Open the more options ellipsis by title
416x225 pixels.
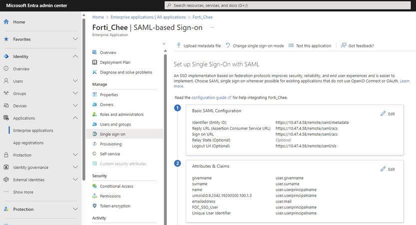tap(212, 27)
